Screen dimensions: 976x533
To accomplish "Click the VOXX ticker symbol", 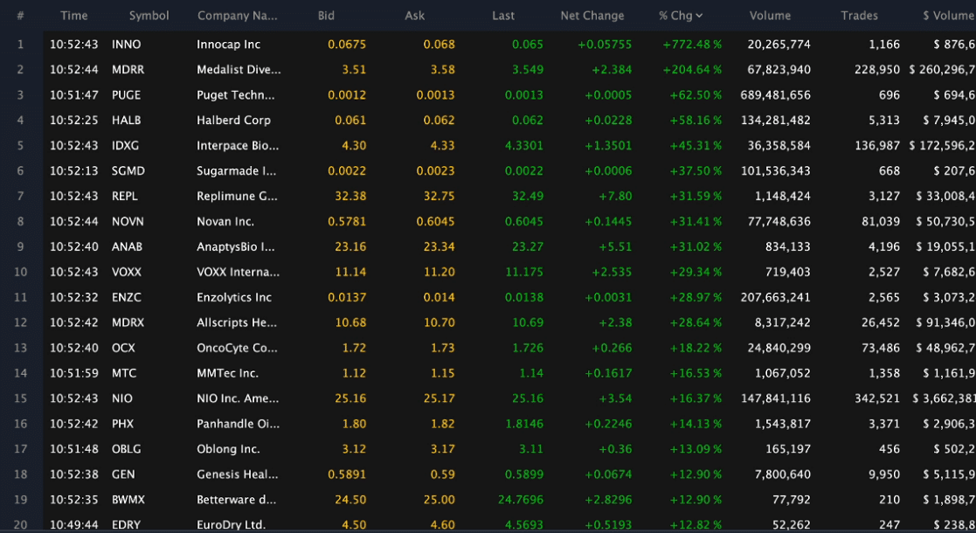I will click(x=127, y=272).
